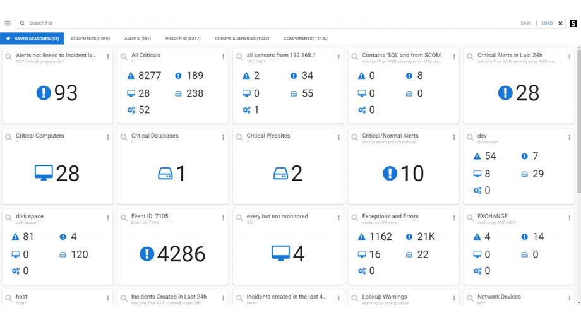Open options menu for All Criticals card

click(223, 57)
